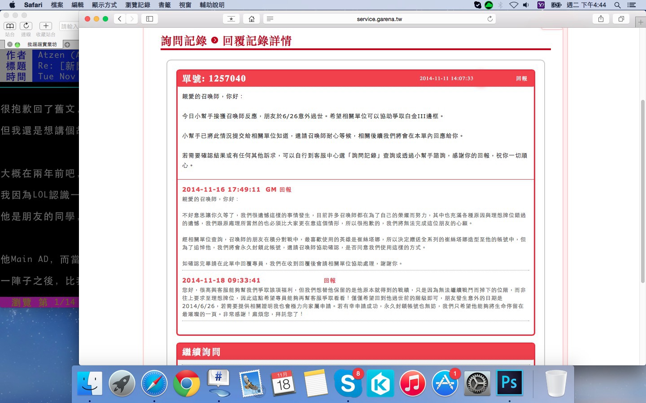Open Skype in the Dock
646x403 pixels.
tap(348, 384)
